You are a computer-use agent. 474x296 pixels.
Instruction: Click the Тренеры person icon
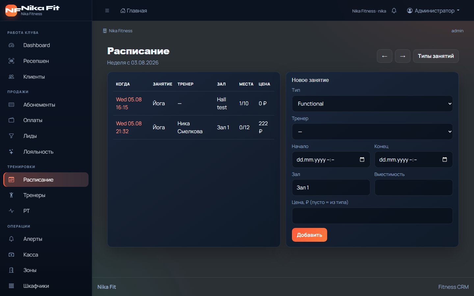tap(11, 195)
